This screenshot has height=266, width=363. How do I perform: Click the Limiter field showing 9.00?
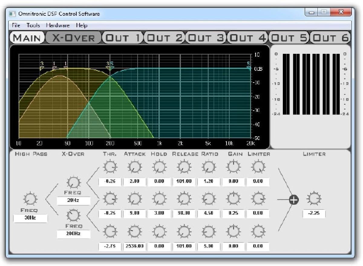click(x=258, y=181)
